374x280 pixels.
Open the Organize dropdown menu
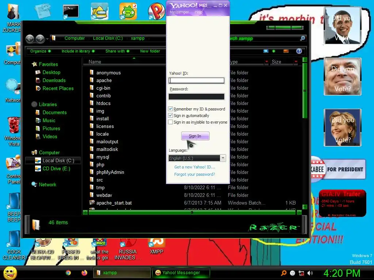tap(40, 51)
